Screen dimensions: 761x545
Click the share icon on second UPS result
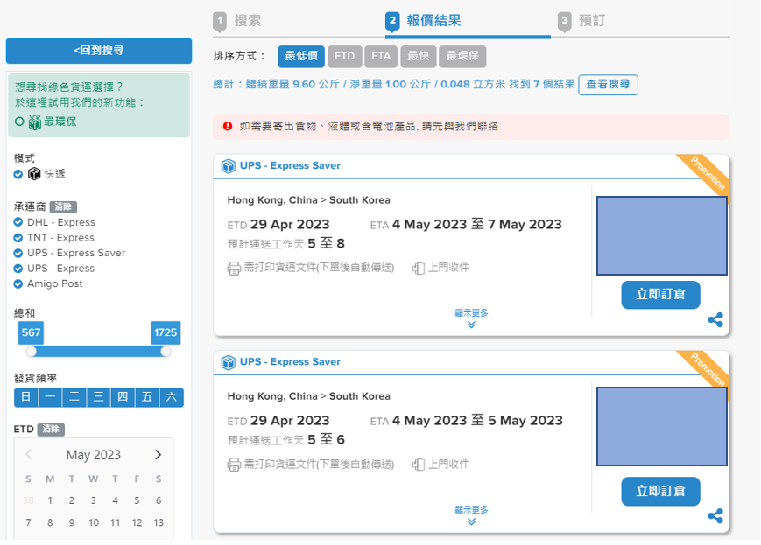click(x=715, y=516)
